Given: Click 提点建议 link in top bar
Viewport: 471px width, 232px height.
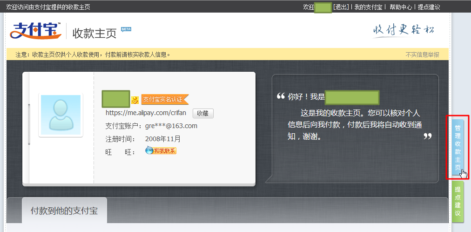Looking at the screenshot, I should point(429,7).
